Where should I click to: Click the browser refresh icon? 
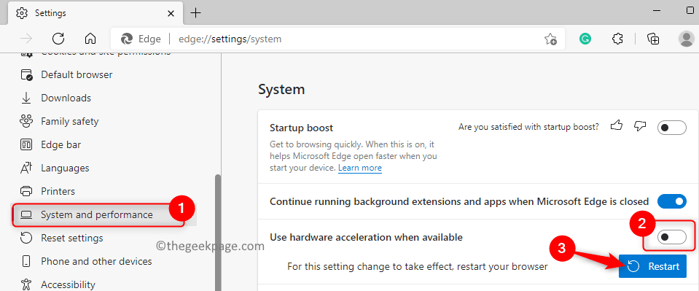(x=58, y=39)
